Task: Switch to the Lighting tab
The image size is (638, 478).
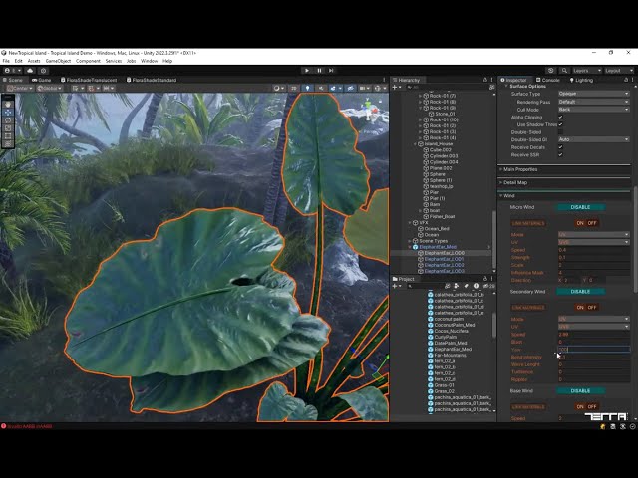Action: [581, 80]
